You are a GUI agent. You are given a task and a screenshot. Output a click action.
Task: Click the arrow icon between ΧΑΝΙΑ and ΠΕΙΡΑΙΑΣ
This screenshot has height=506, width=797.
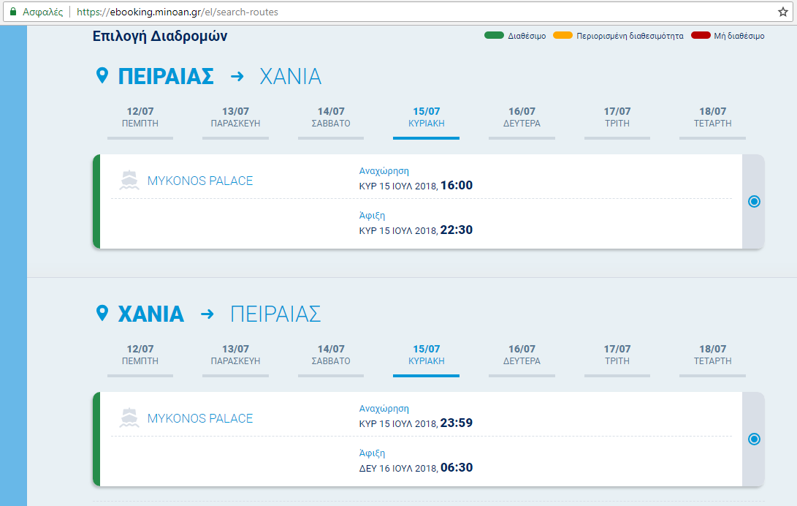(x=207, y=314)
